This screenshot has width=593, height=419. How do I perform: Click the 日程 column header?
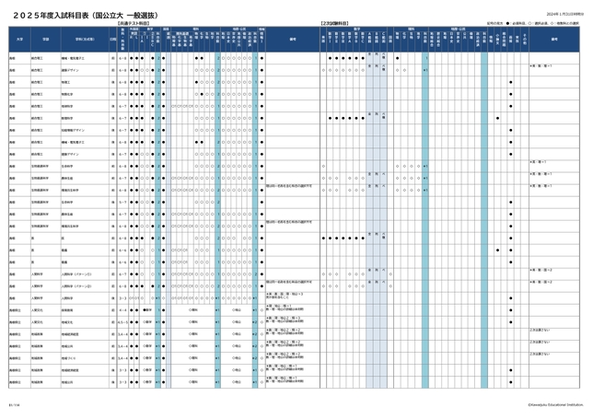112,40
